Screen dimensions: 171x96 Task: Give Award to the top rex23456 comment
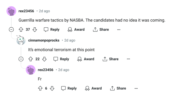[76, 30]
